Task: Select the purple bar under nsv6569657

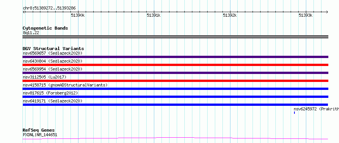Action: coord(176,57)
